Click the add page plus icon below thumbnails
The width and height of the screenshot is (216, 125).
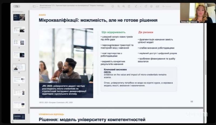tap(13, 121)
